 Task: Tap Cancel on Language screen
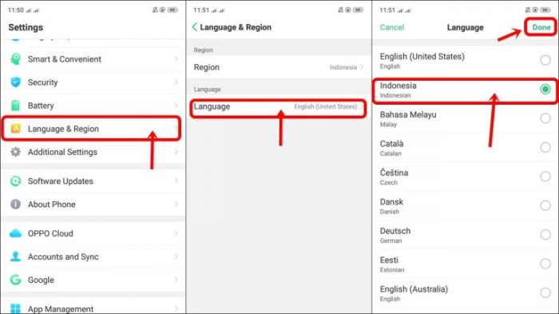point(392,27)
